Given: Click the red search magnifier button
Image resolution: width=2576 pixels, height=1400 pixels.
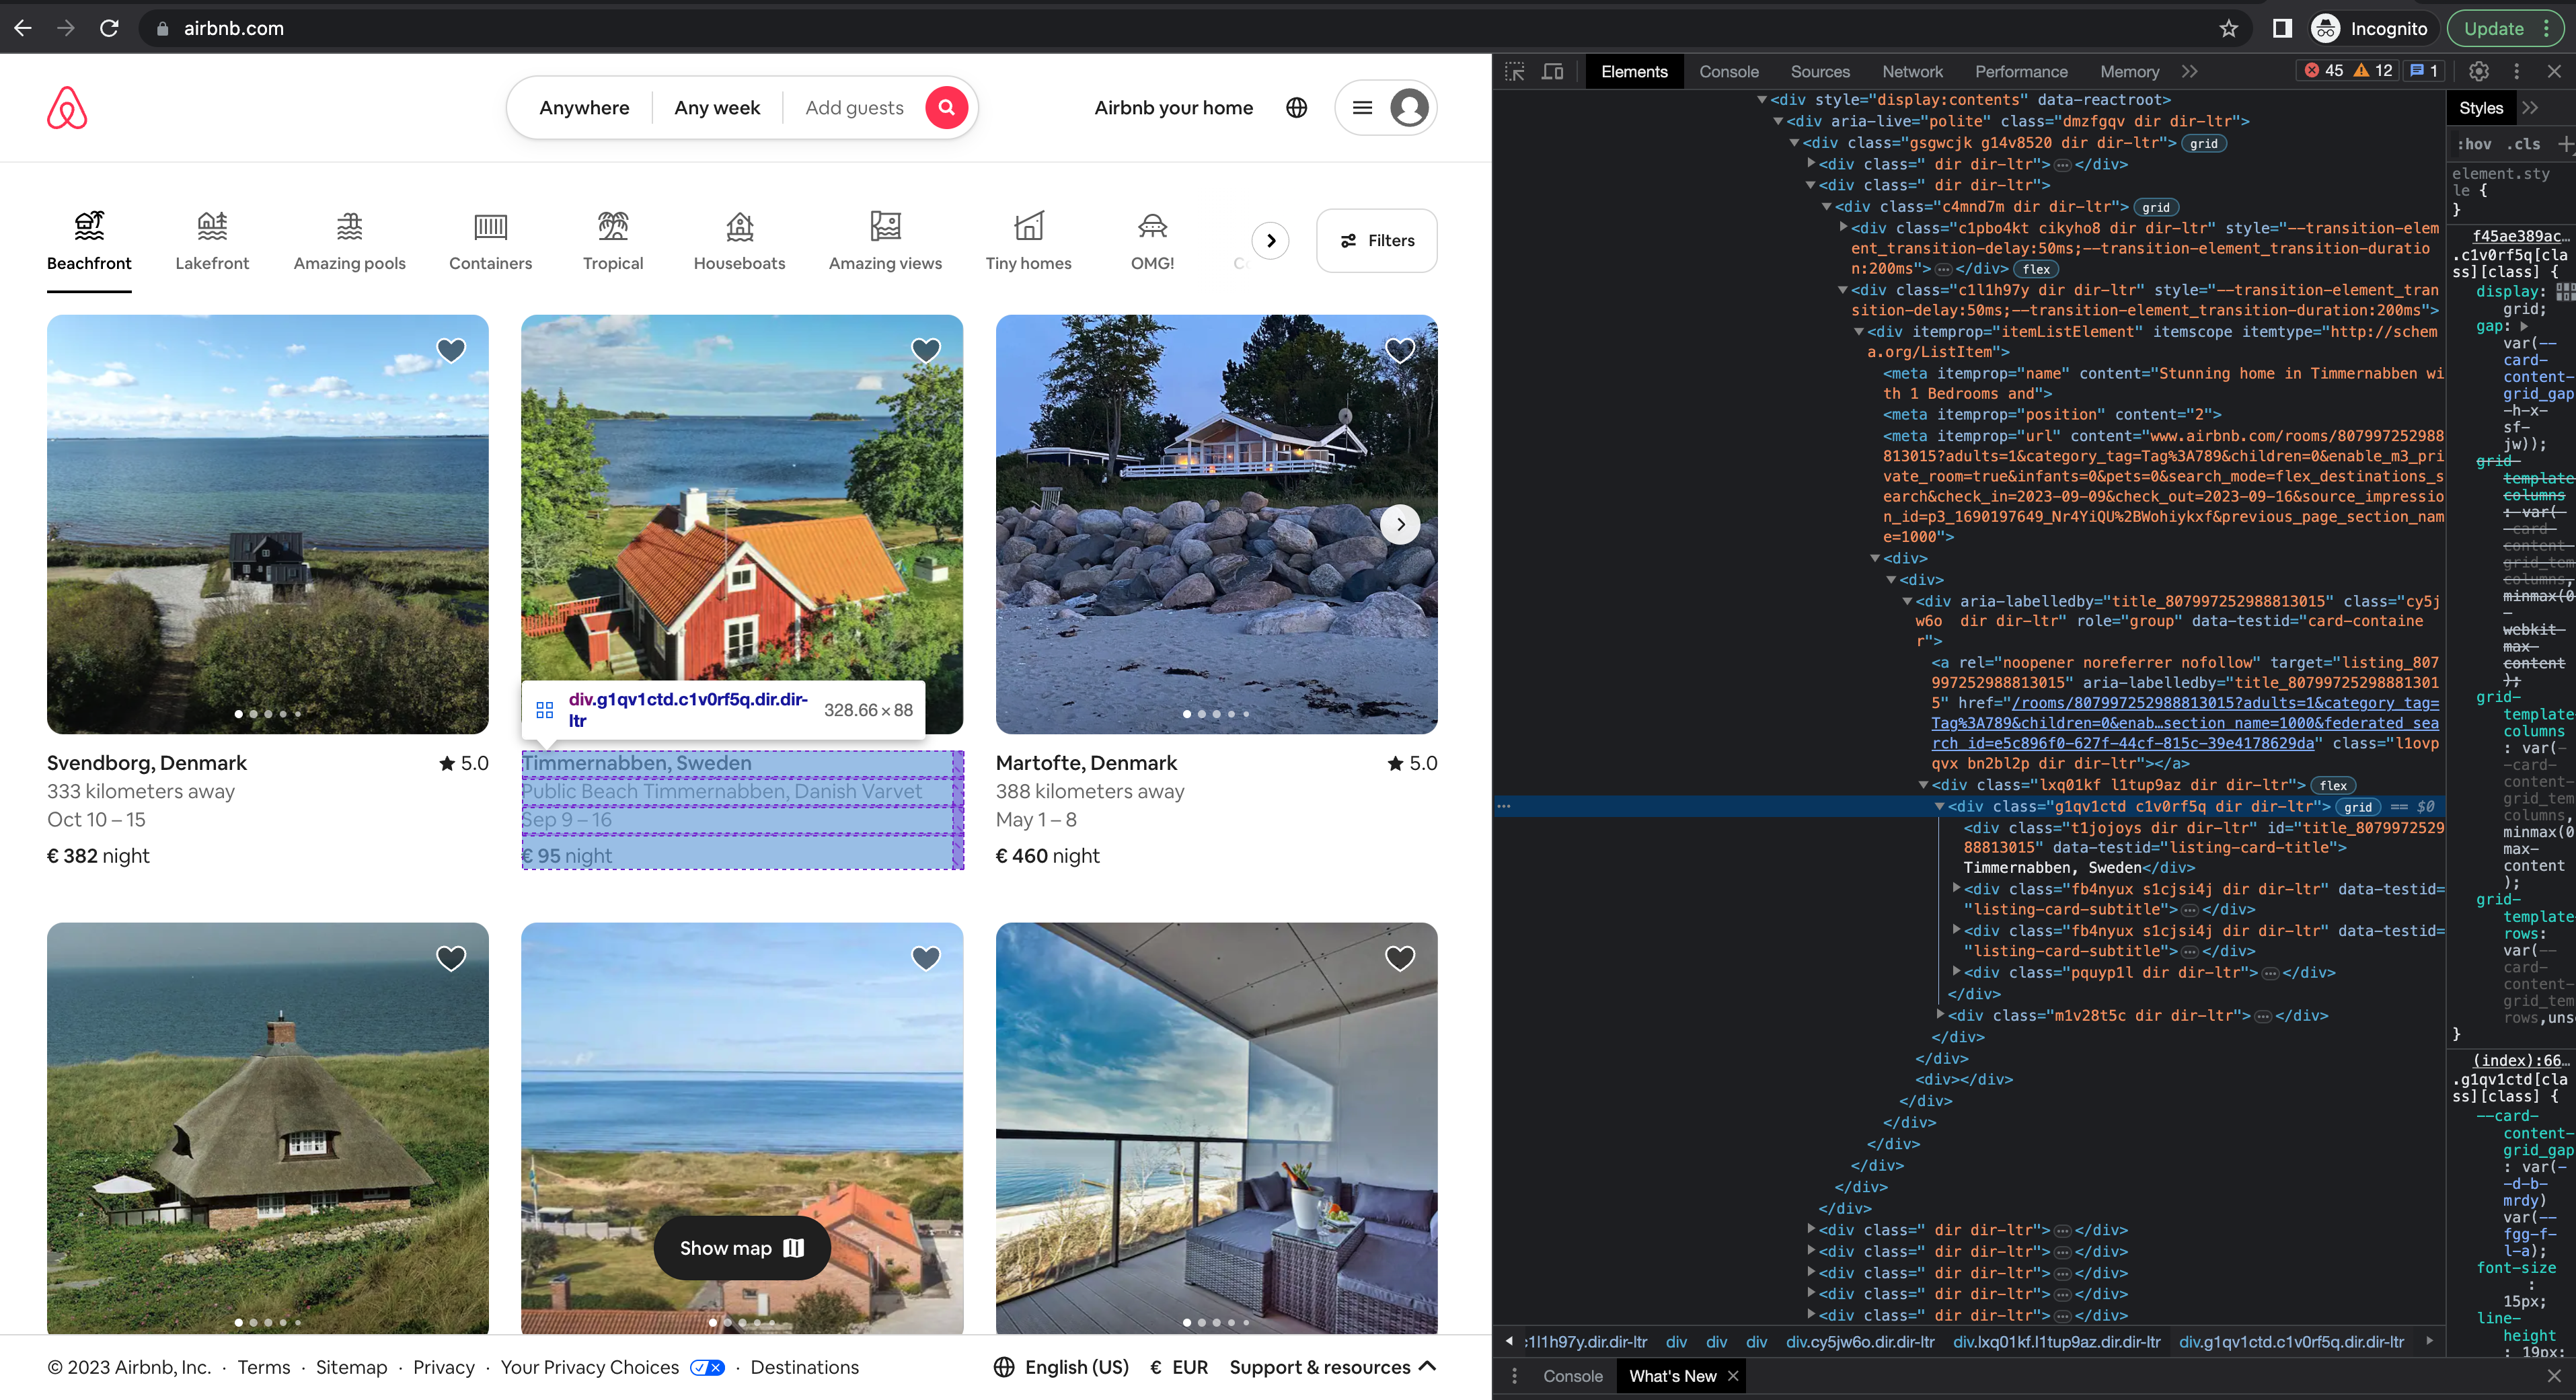Looking at the screenshot, I should 946,107.
